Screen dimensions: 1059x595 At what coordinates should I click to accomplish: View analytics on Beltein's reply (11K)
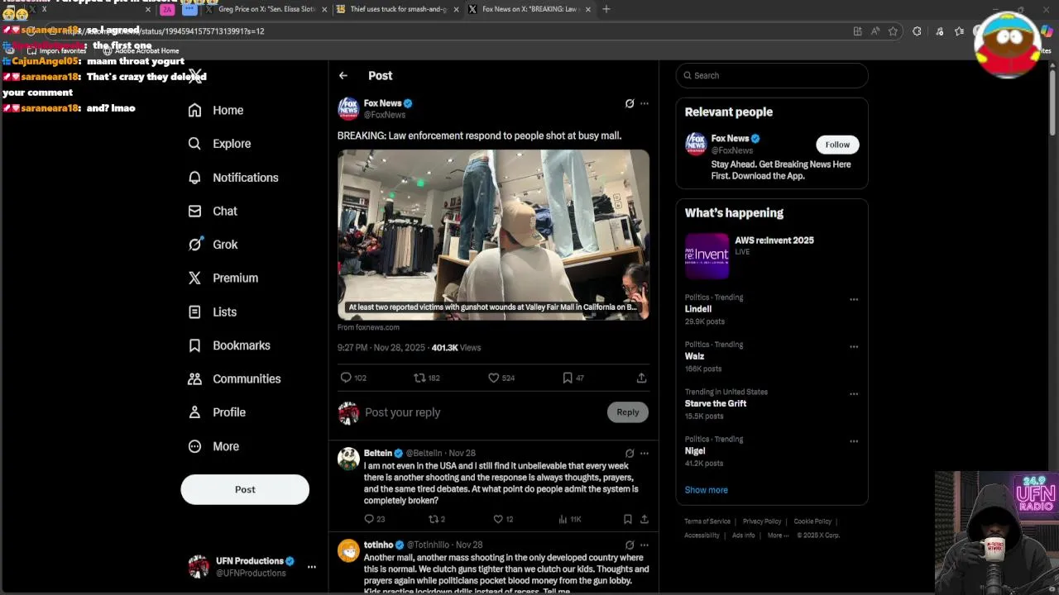click(x=570, y=519)
